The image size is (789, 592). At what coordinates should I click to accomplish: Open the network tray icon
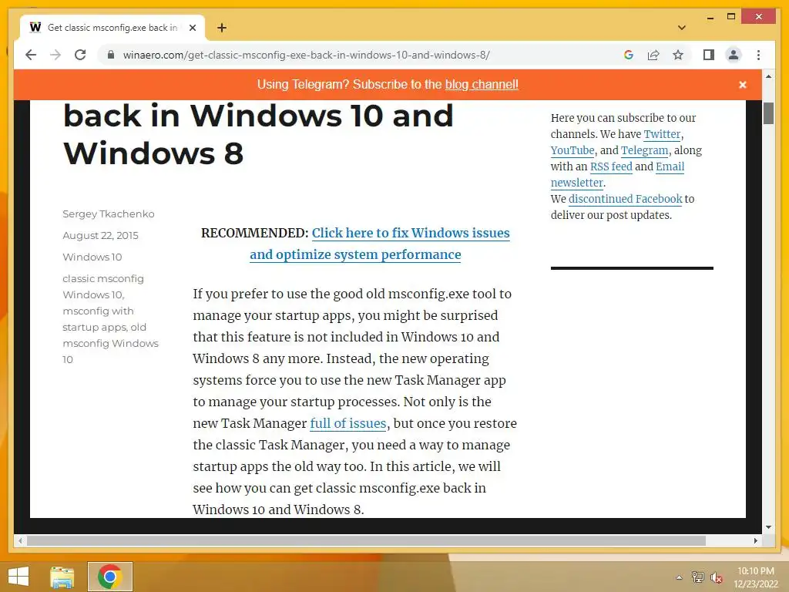point(698,577)
